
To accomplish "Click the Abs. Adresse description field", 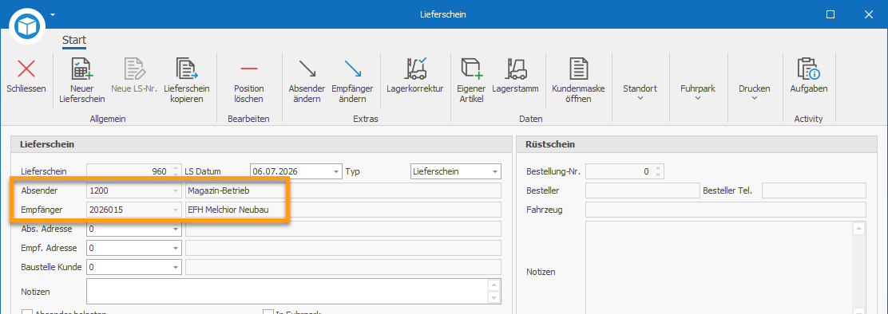I will tap(343, 230).
